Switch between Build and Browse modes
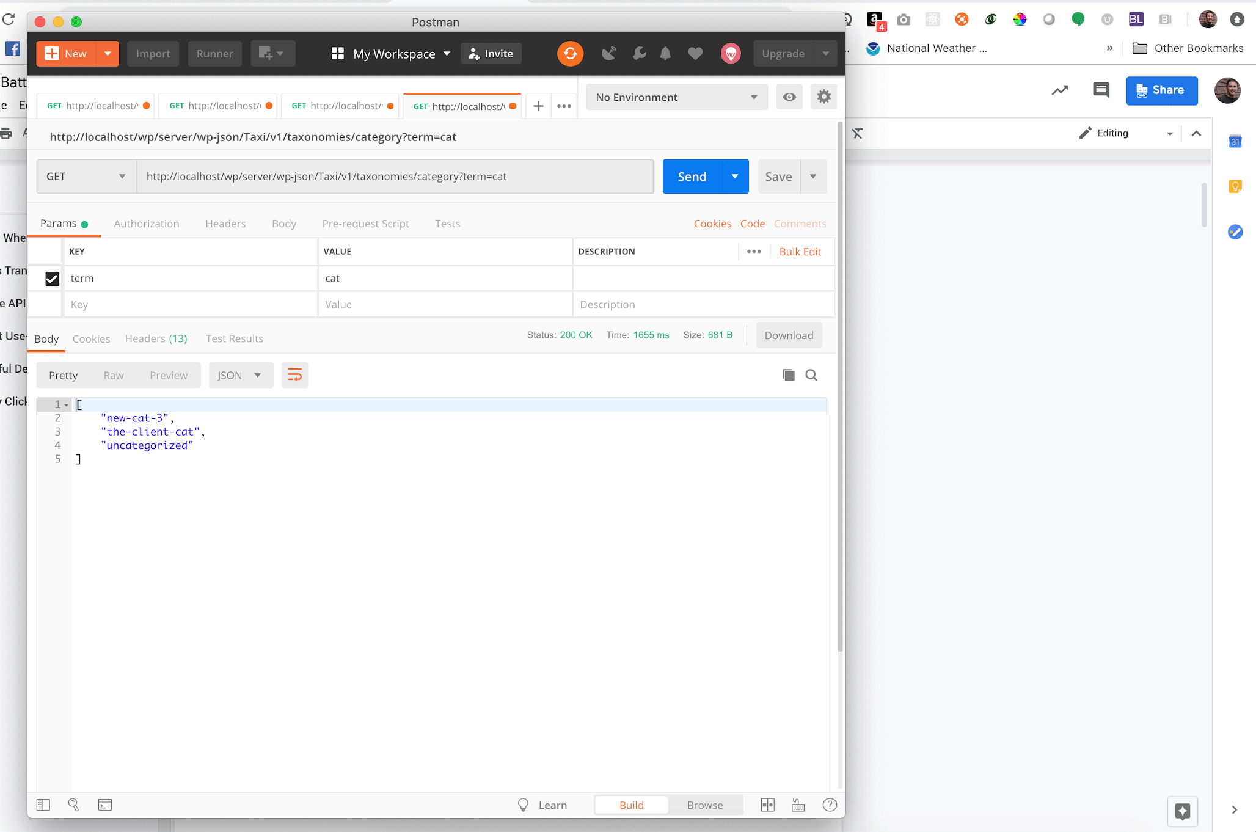 click(705, 805)
